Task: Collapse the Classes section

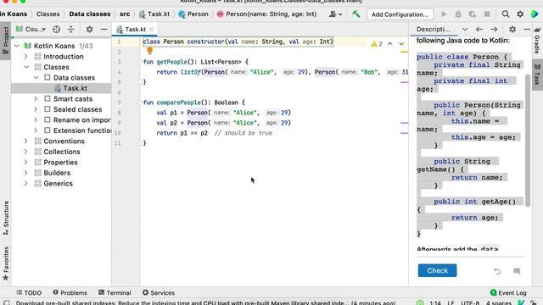Action: tap(26, 67)
